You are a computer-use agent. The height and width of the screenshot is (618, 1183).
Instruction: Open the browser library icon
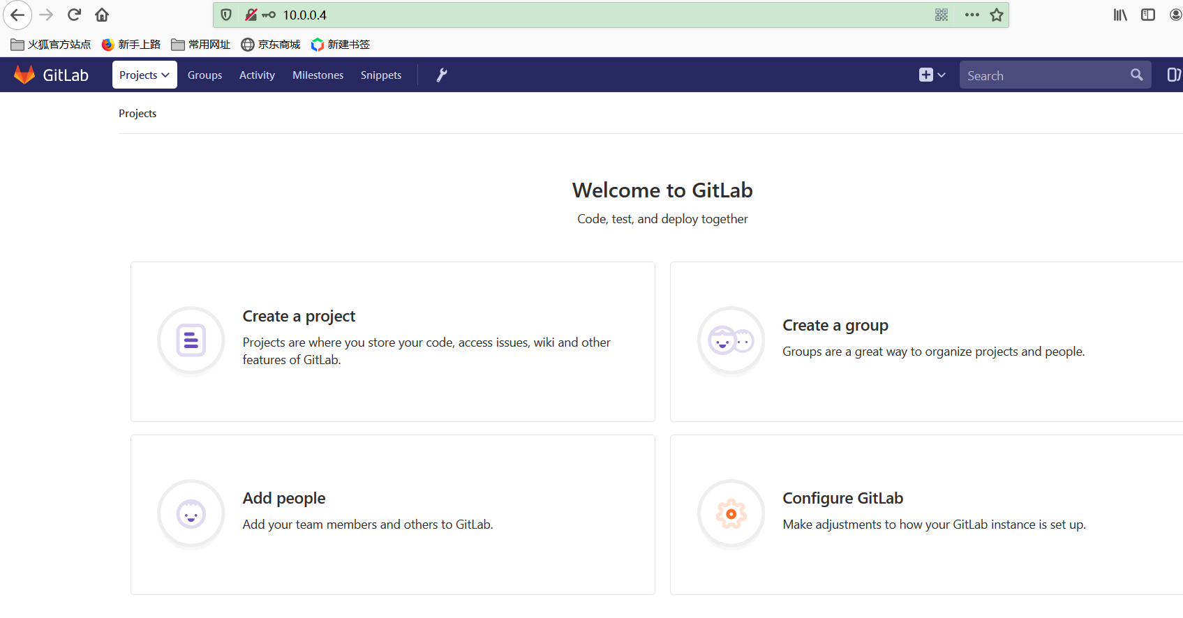point(1120,15)
